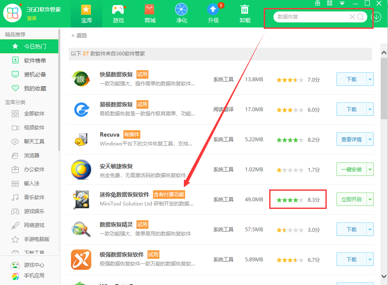This screenshot has width=388, height=285.
Task: Select 办公软件 category
Action: click(29, 170)
